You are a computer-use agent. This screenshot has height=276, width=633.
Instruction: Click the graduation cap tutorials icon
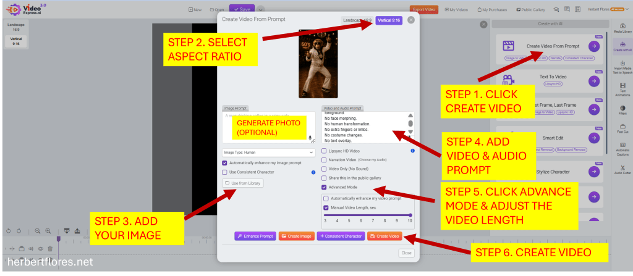556,9
